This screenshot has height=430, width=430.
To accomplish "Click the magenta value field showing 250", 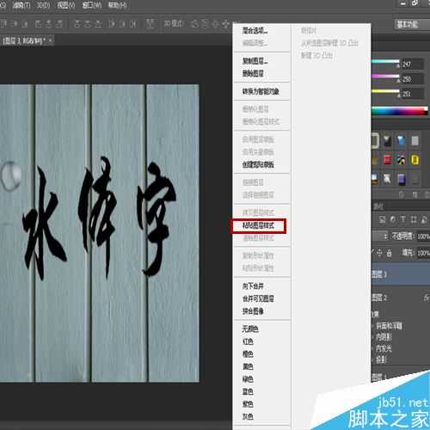I will (x=412, y=79).
